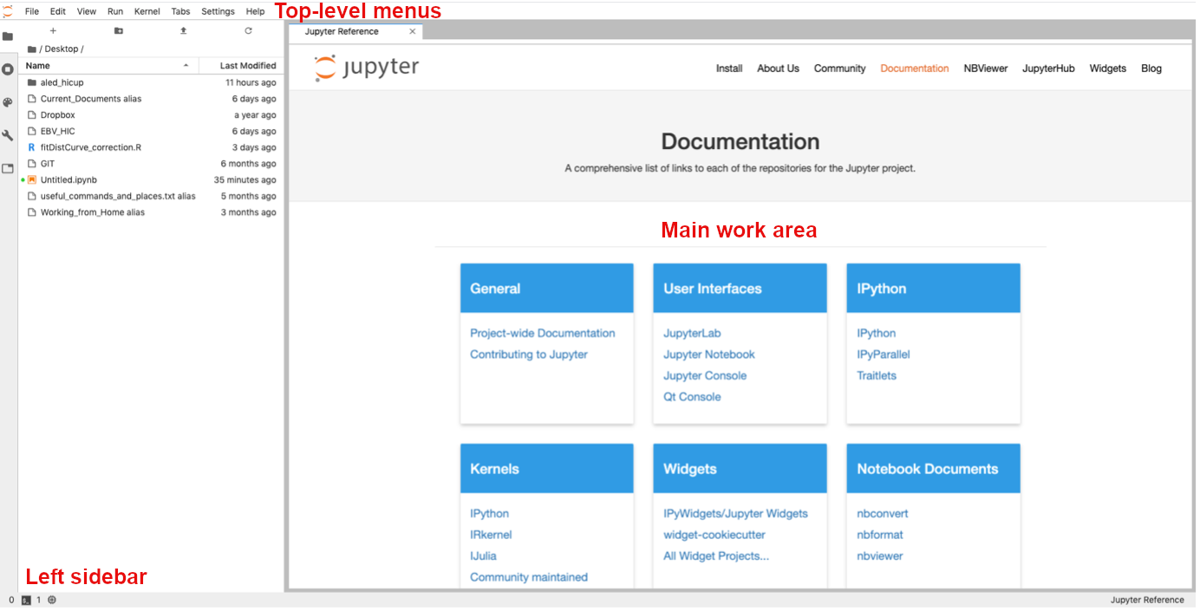Select Current_Documents alias file row
The image size is (1200, 611).
(x=151, y=99)
